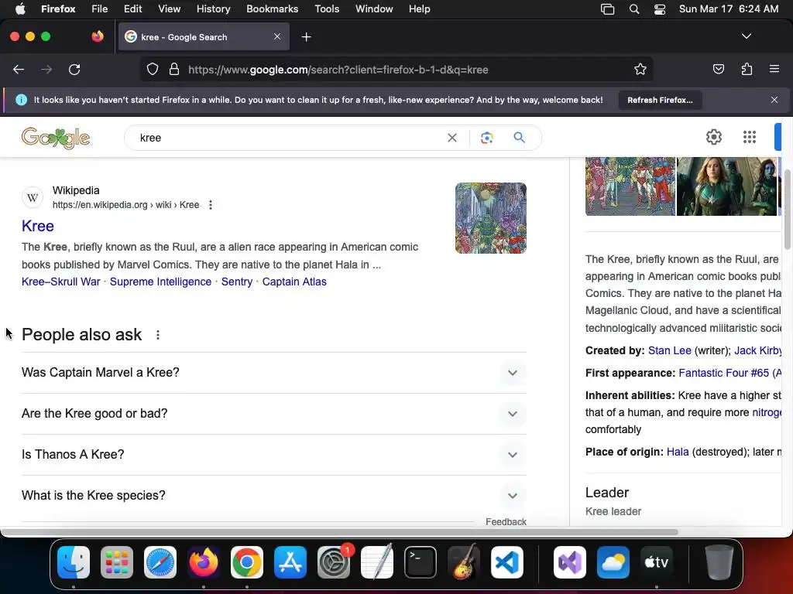Expand "Are the Kree good or bad?"
This screenshot has width=793, height=594.
[x=273, y=414]
